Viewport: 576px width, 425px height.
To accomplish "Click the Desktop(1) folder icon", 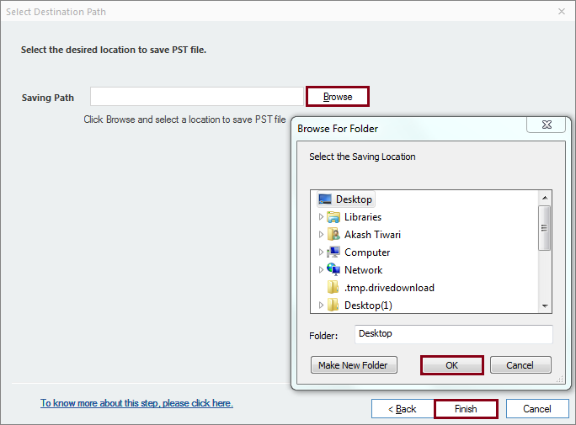I will coord(333,305).
